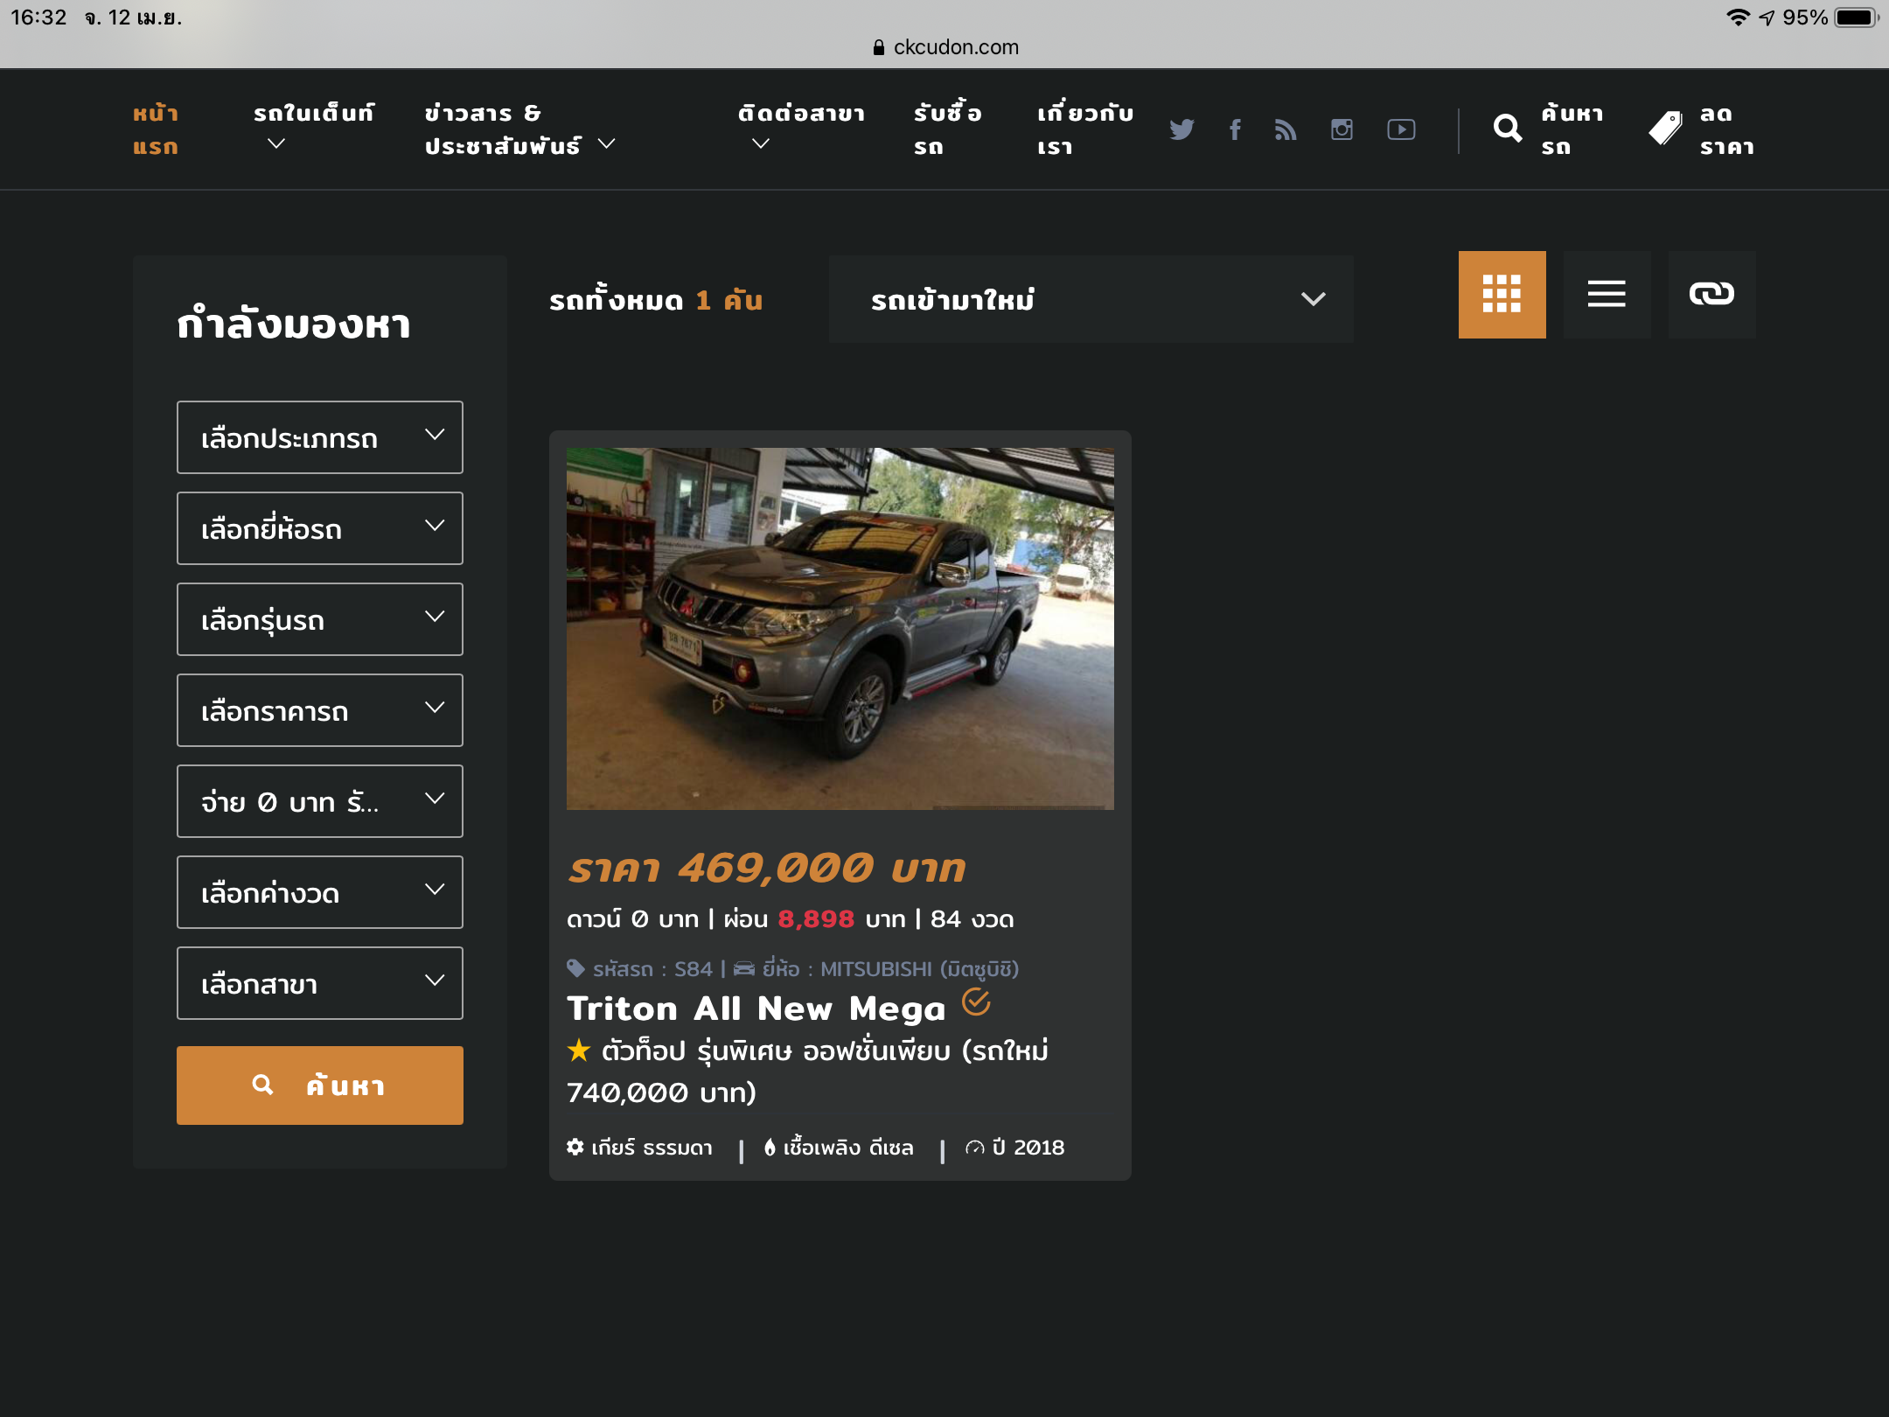Click the Instagram icon in navigation
The image size is (1889, 1417).
coord(1342,129)
